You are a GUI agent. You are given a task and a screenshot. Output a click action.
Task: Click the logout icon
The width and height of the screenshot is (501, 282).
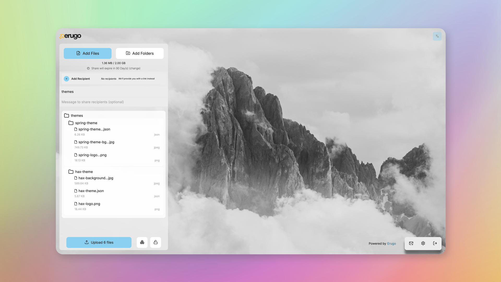tap(435, 243)
